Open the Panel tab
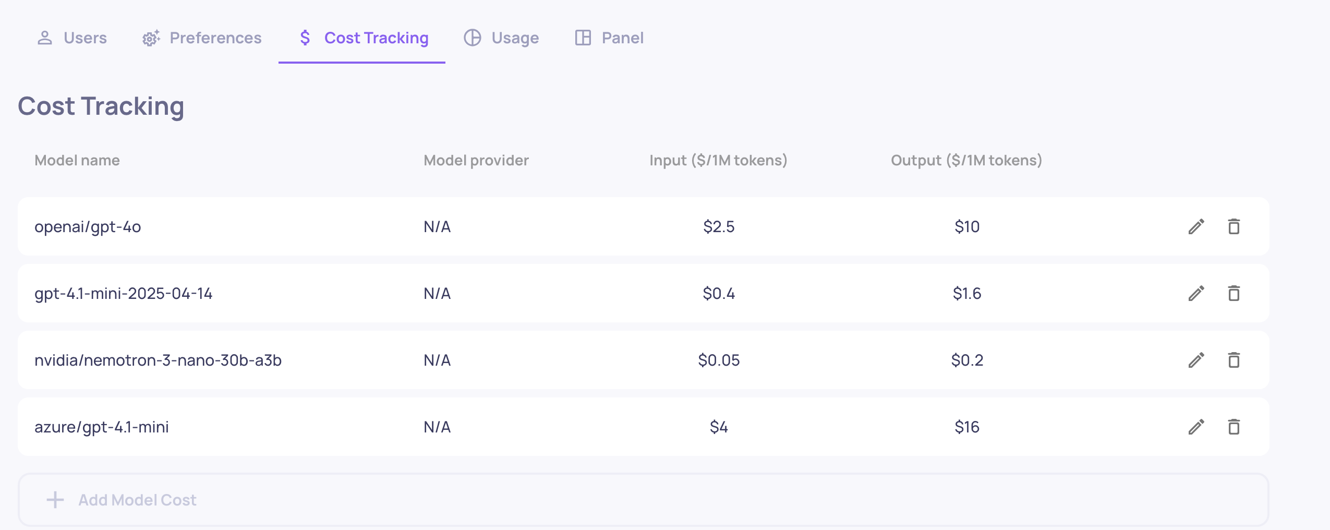Image resolution: width=1330 pixels, height=530 pixels. (x=609, y=38)
